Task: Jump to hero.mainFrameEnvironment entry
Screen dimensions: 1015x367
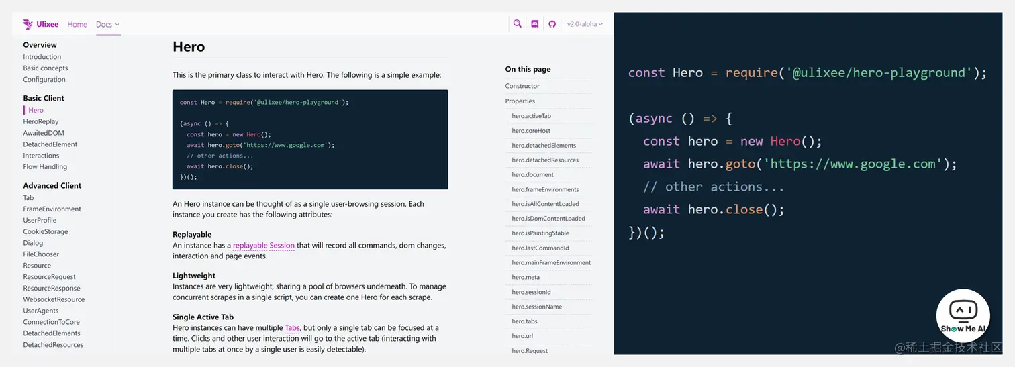Action: pos(551,263)
